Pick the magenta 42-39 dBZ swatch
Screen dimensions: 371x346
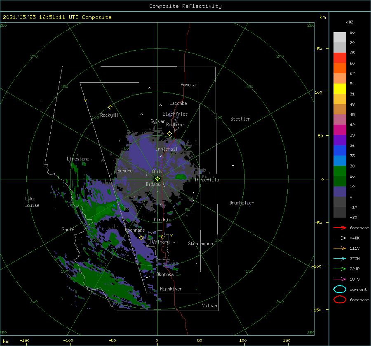[340, 130]
